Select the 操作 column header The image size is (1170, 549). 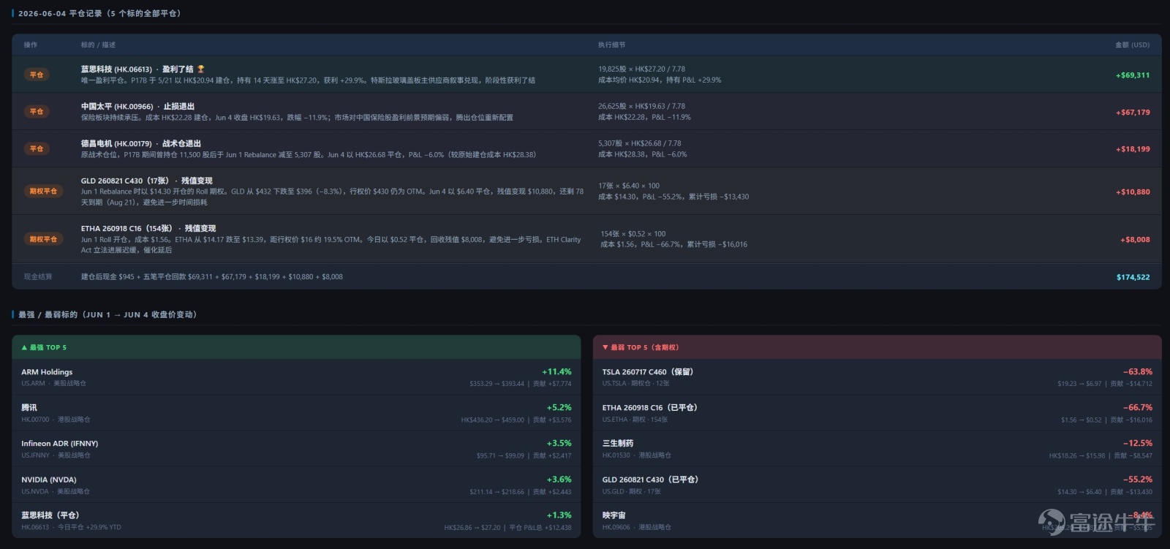tap(31, 45)
